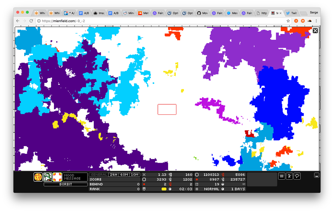Click the red rectangle viewport marker on map
The image size is (334, 212).
click(x=167, y=109)
